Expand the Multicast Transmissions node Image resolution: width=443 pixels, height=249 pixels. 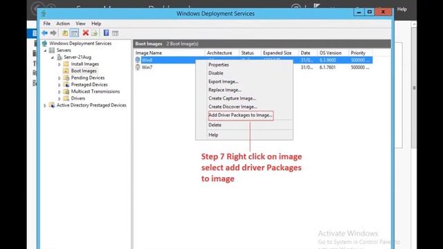click(x=60, y=92)
